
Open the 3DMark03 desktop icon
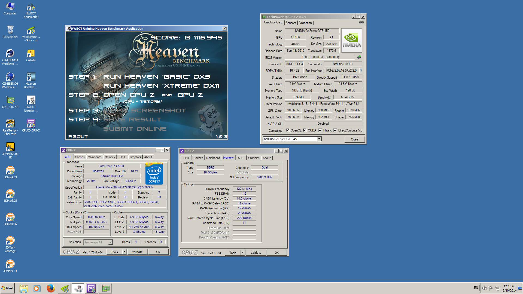click(x=10, y=172)
